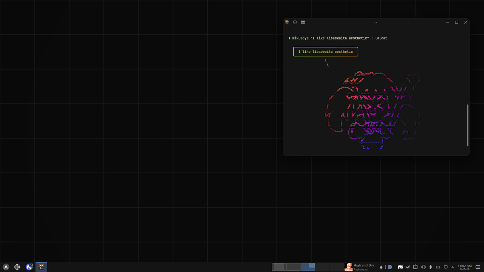484x272 pixels.
Task: Maximize the terminal window
Action: [457, 22]
